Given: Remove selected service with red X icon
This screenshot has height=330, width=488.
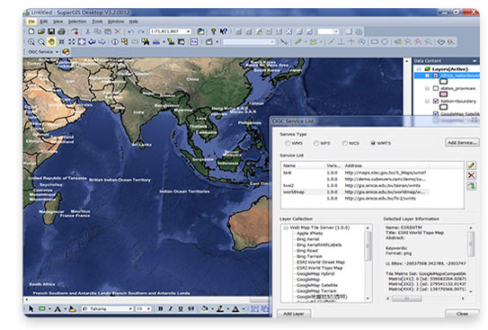Looking at the screenshot, I should tap(471, 175).
